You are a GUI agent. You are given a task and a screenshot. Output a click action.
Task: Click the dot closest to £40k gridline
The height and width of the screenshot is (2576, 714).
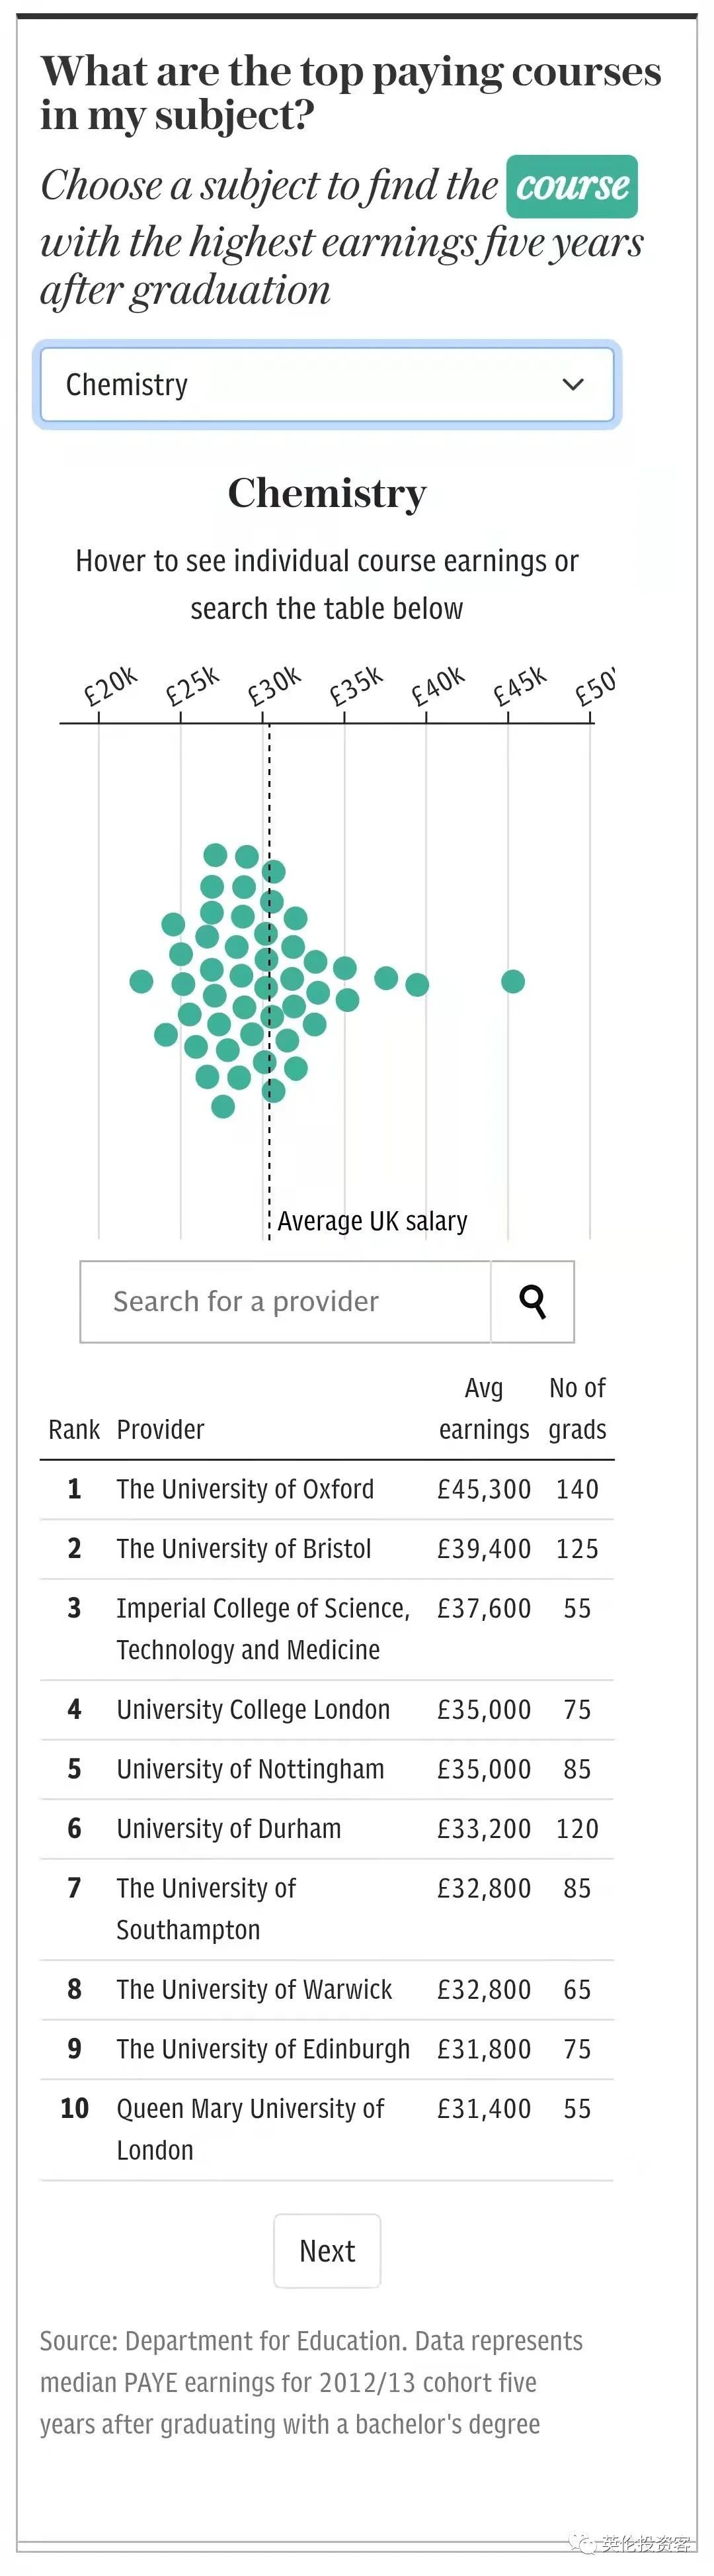[x=417, y=984]
